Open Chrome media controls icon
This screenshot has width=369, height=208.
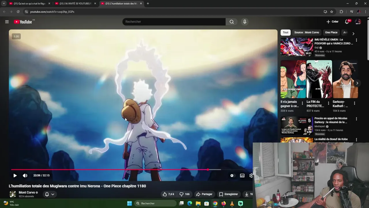pos(351,12)
